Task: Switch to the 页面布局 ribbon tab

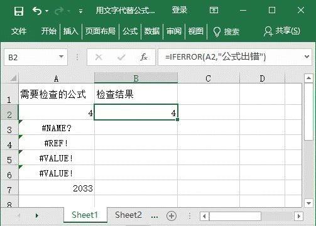Action: [x=101, y=31]
